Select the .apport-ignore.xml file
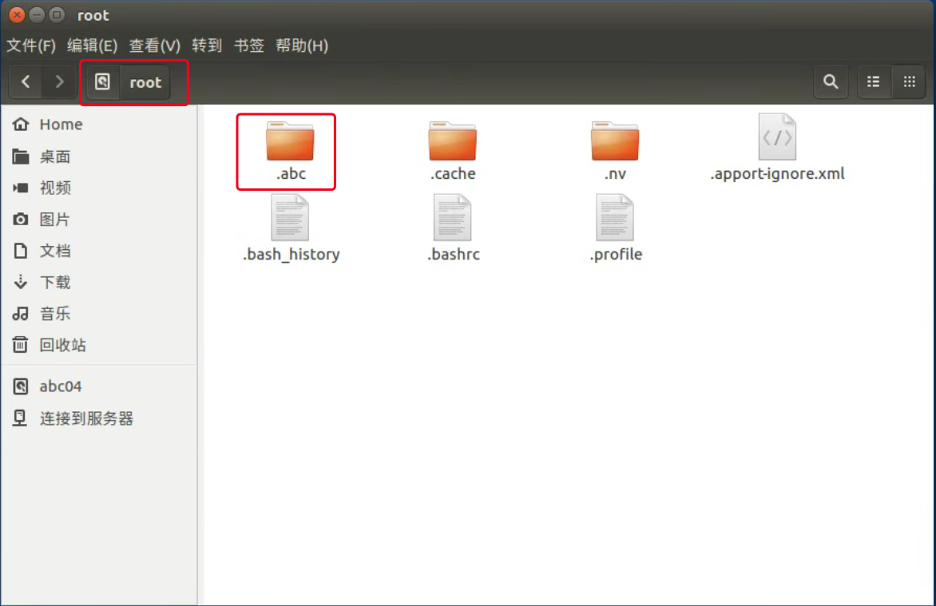Screen dimensions: 936x606 (777, 138)
